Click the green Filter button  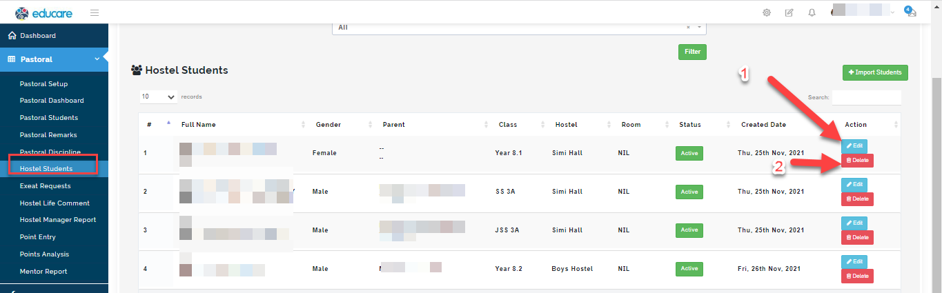pos(692,52)
